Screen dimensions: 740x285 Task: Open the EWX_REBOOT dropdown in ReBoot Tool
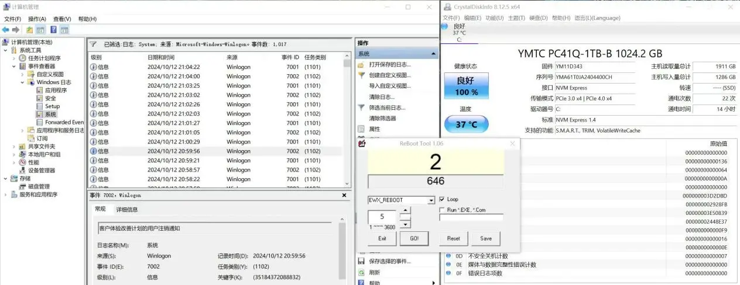(431, 200)
